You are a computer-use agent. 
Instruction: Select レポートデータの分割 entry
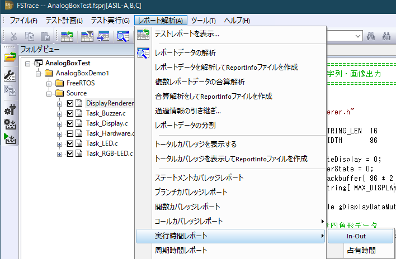click(230, 125)
